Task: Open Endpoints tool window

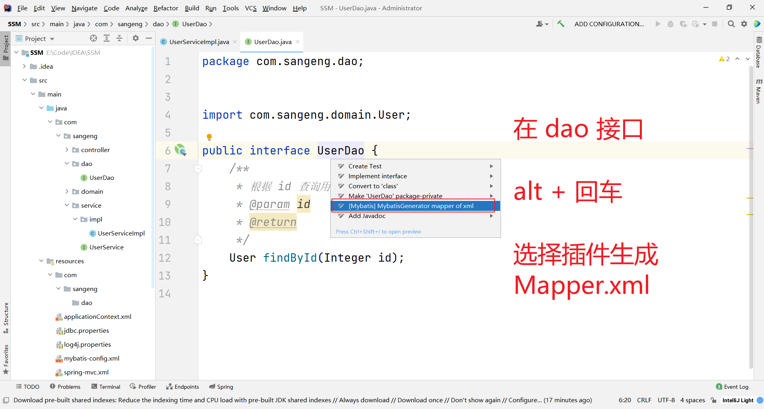Action: (183, 387)
